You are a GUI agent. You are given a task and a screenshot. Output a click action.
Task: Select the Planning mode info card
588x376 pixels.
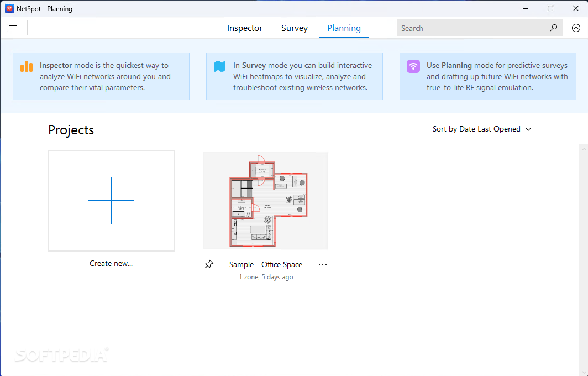coord(488,76)
